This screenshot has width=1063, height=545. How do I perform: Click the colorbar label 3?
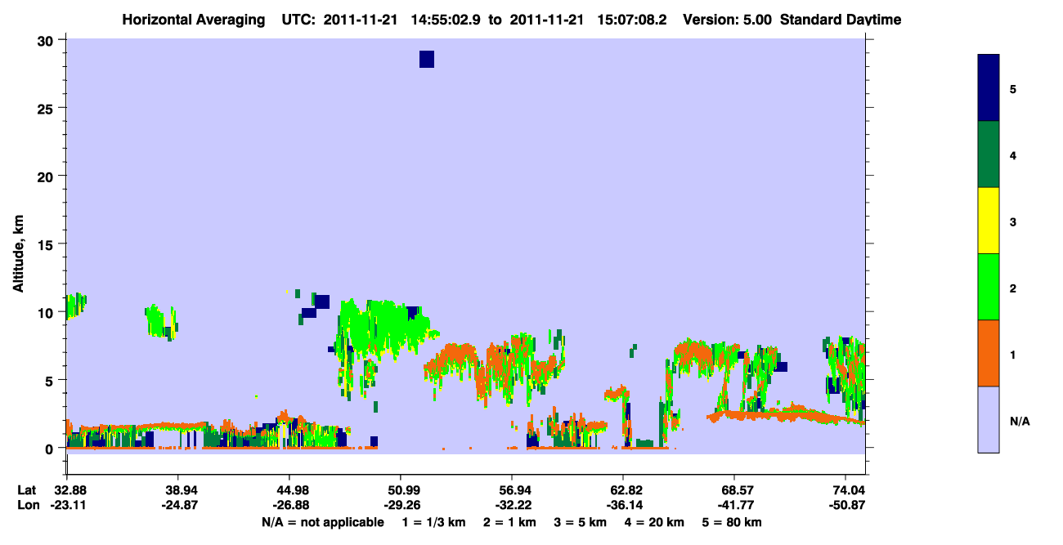click(x=1013, y=221)
